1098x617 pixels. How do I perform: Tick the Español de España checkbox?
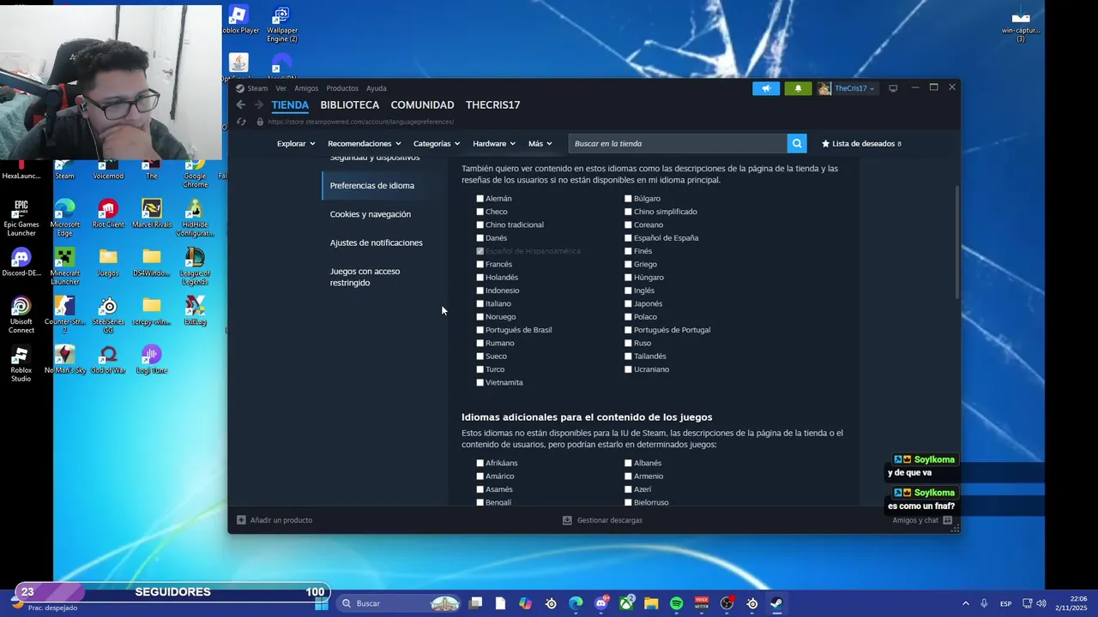click(628, 238)
